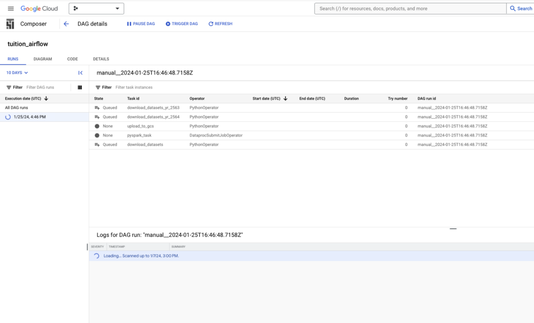The image size is (534, 323).
Task: Open the project selector dropdown
Action: (96, 8)
